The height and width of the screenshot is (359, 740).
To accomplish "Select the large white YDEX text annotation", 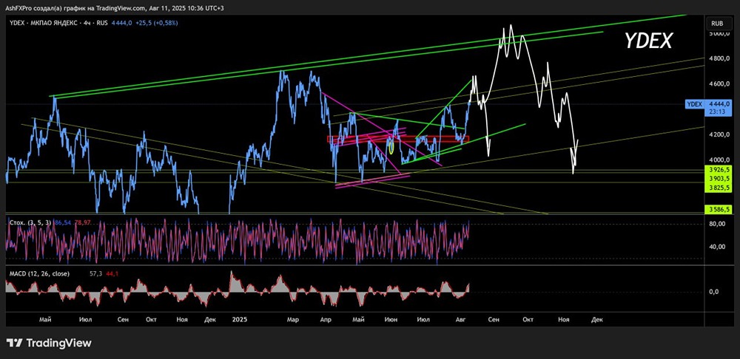I will tap(649, 41).
